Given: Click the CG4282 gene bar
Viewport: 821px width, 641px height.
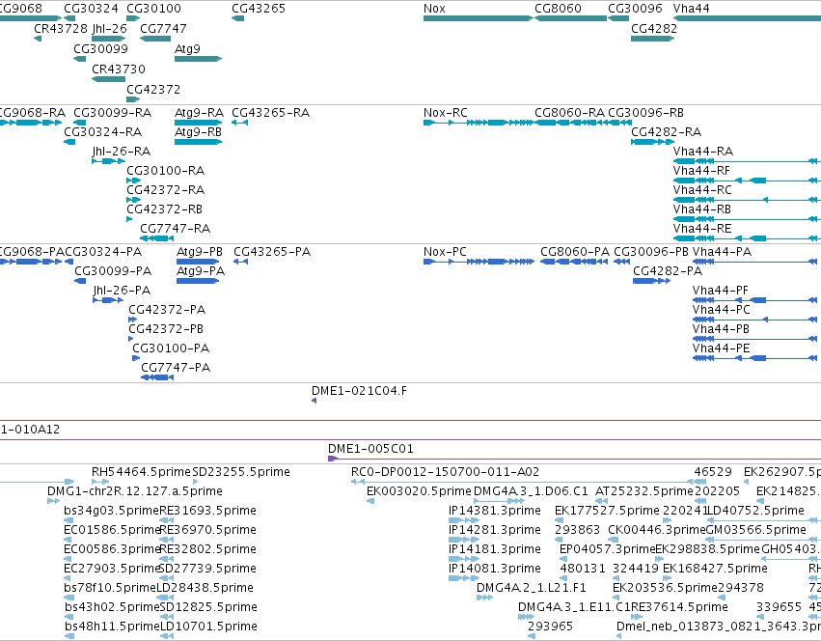Looking at the screenshot, I should [652, 39].
